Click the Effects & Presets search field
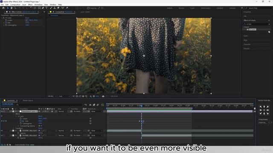Screen dimensions: 273x153 [x=257, y=24]
